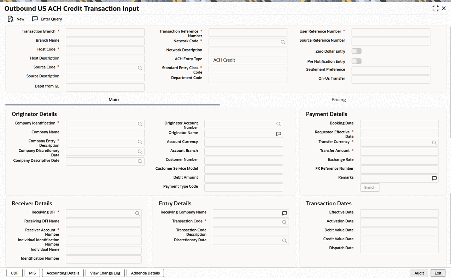Click the Accounting Details button
451x278 pixels.
[x=63, y=273]
